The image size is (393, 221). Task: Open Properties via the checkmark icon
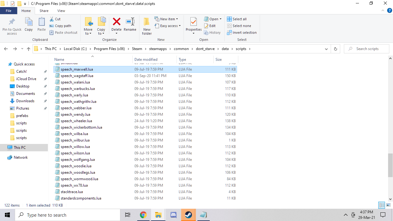[x=193, y=22]
